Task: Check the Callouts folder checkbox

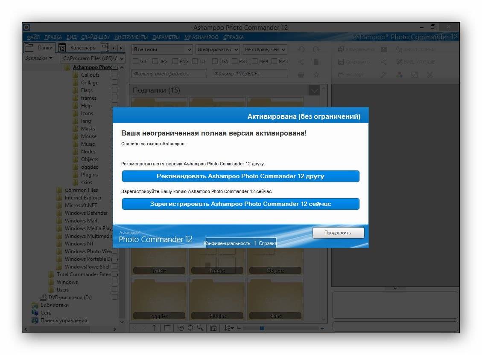Action: 115,75
